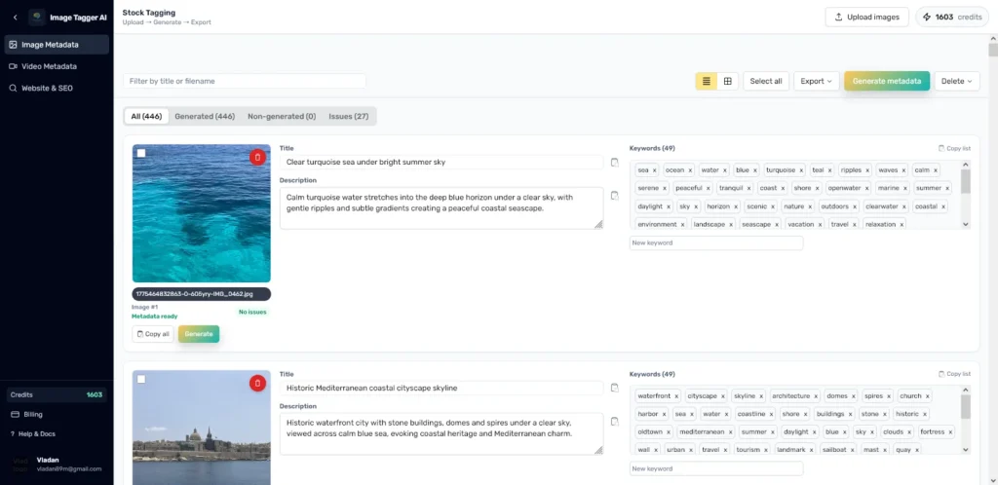Click New keyword field for first image
The image size is (998, 485).
(x=716, y=242)
